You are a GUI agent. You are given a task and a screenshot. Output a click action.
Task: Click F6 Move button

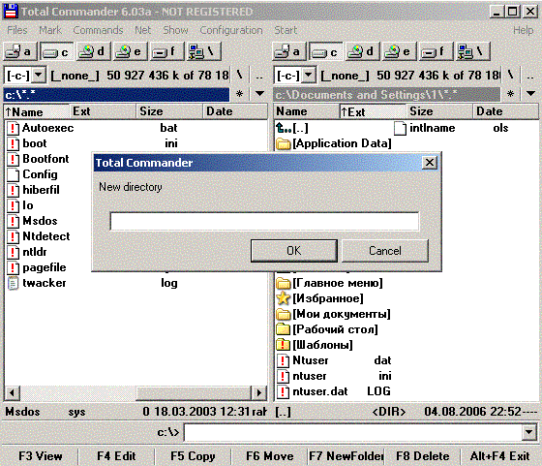tap(270, 456)
